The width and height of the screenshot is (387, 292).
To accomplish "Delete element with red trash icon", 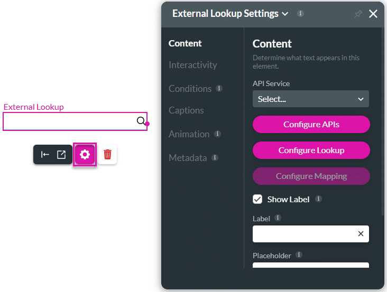I will [x=107, y=155].
